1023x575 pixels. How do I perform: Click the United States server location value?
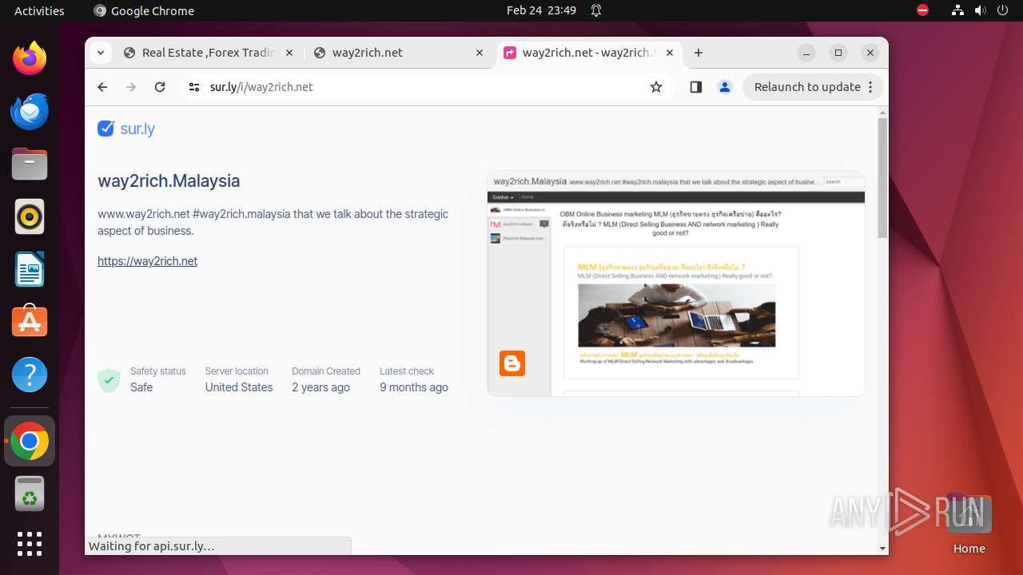coord(239,387)
